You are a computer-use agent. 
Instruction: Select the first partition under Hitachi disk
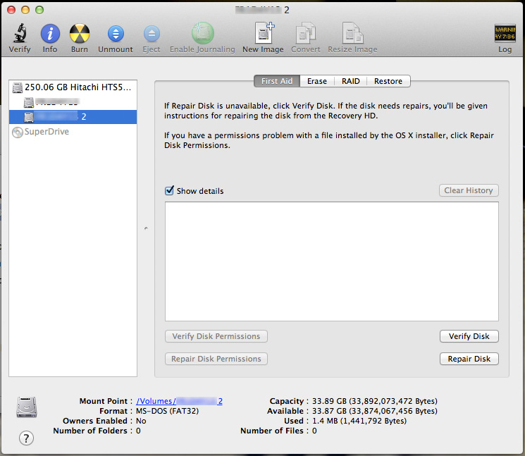[x=73, y=101]
